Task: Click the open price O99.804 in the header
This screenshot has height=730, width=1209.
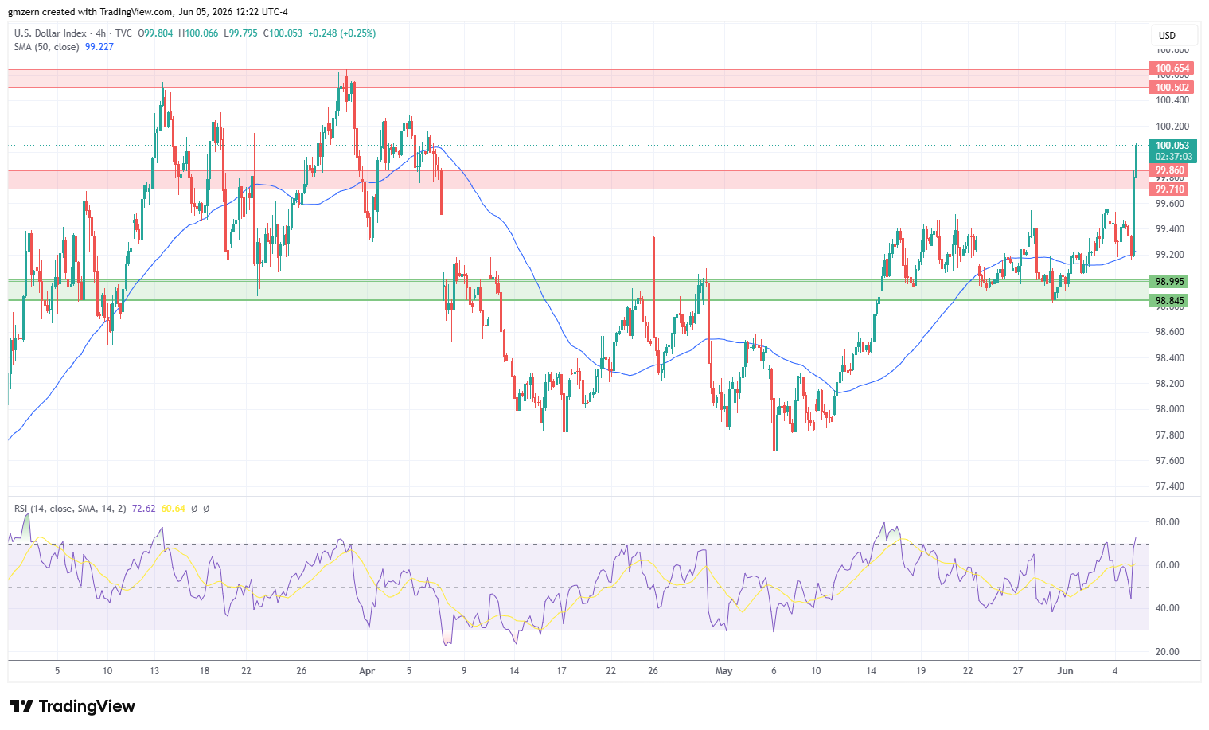Action: (156, 33)
